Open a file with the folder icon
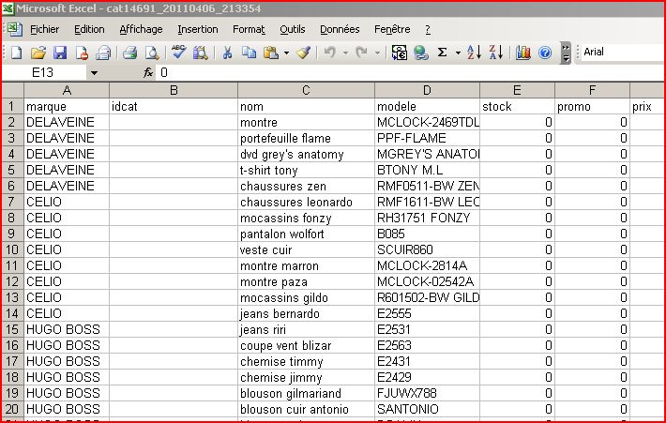 (x=38, y=53)
